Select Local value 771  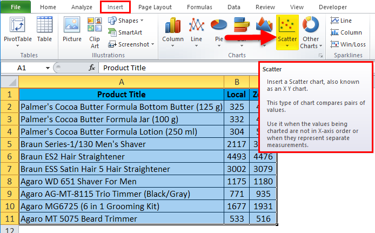tap(237, 194)
